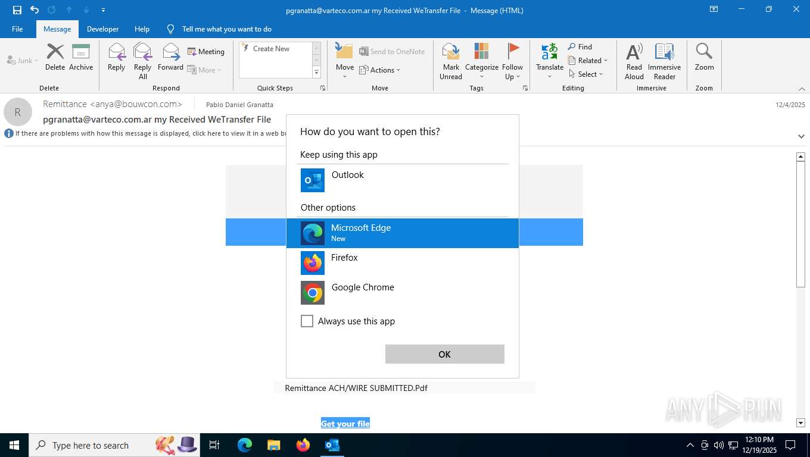Click message pane scroll down arrow

tap(800, 423)
